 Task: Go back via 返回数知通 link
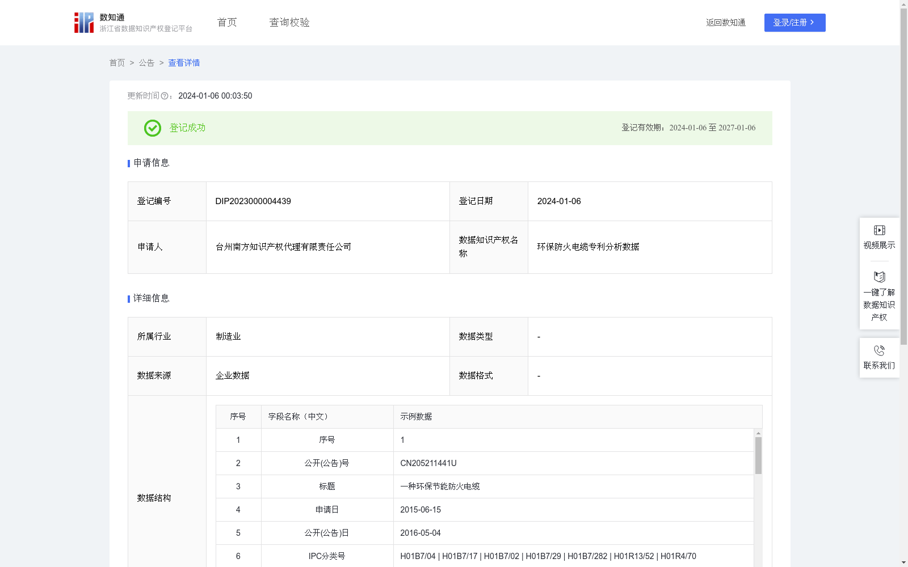pyautogui.click(x=726, y=23)
